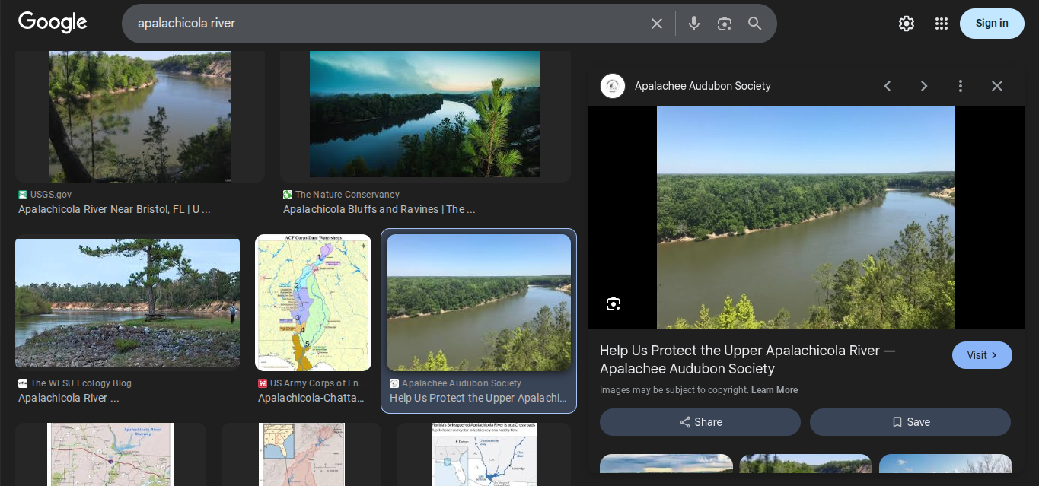Open Apalachicola-Chatta... result title
Screen dimensions: 1039x486
pyautogui.click(x=311, y=398)
